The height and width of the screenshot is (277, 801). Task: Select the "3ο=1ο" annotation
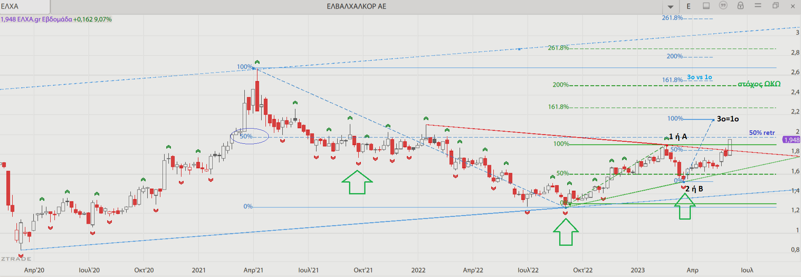(x=728, y=119)
